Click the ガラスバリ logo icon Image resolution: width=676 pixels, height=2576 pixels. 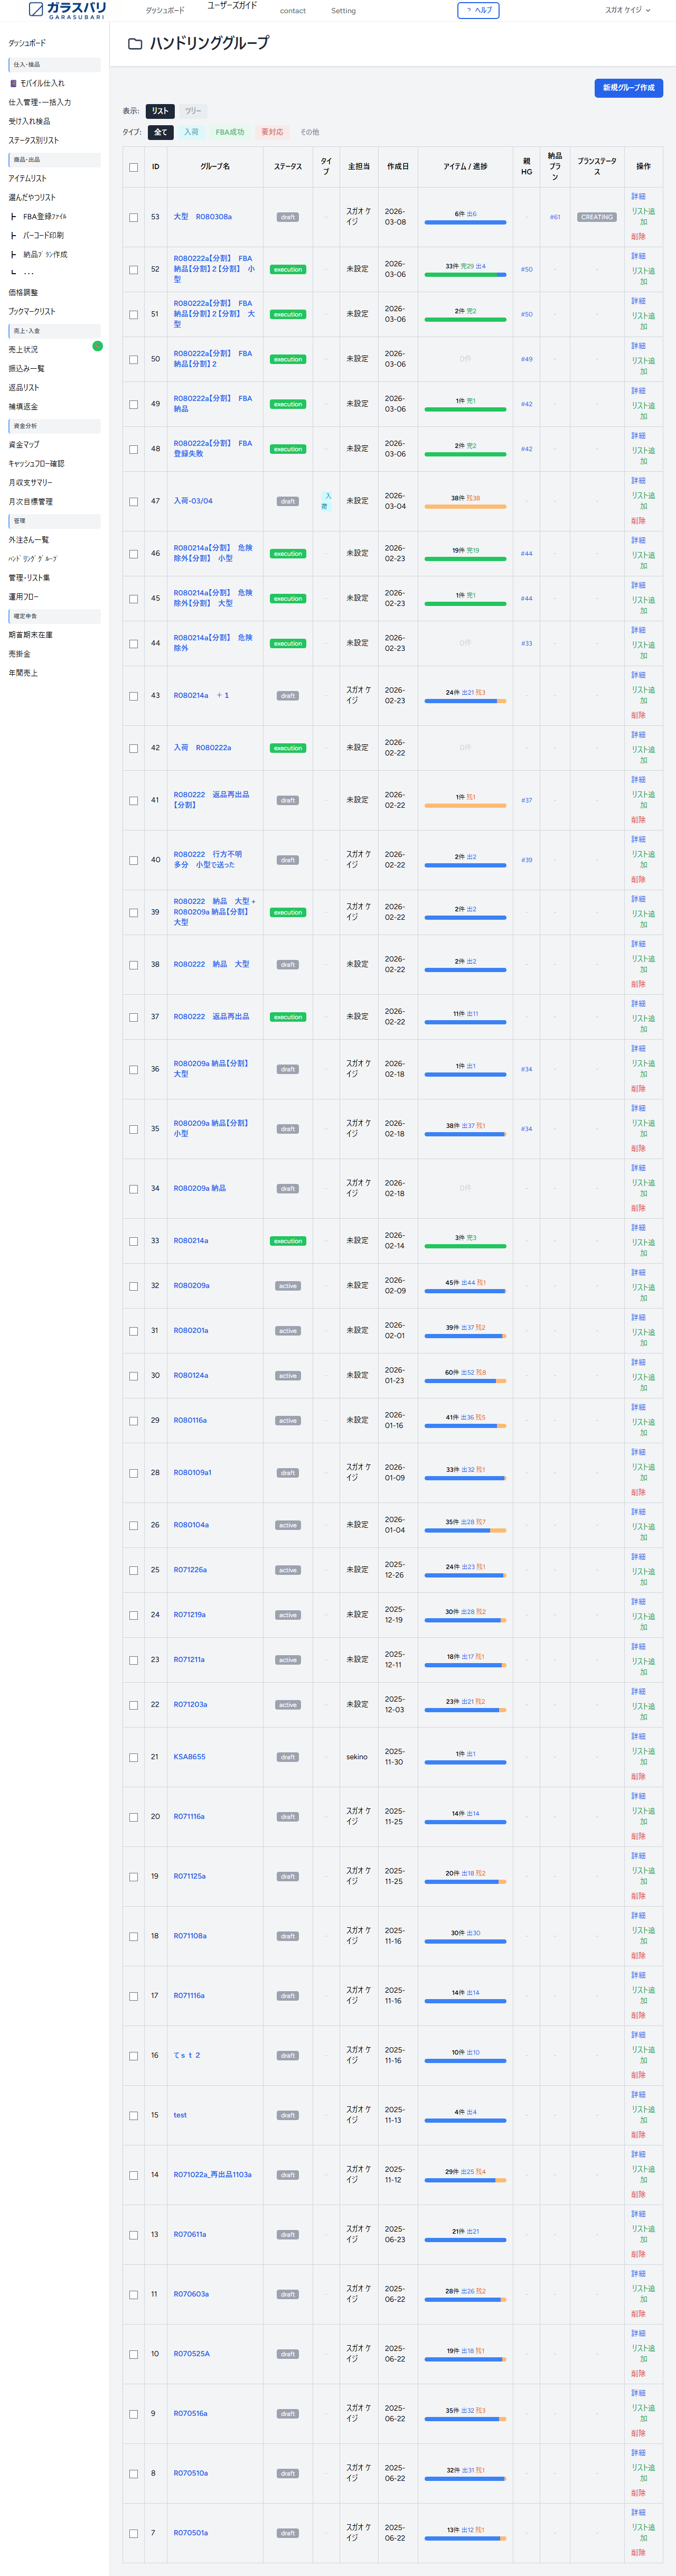coord(36,10)
